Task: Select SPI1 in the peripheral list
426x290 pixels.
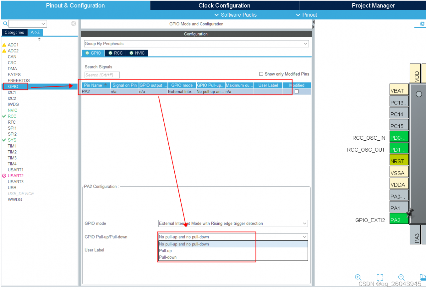Action: 12,128
